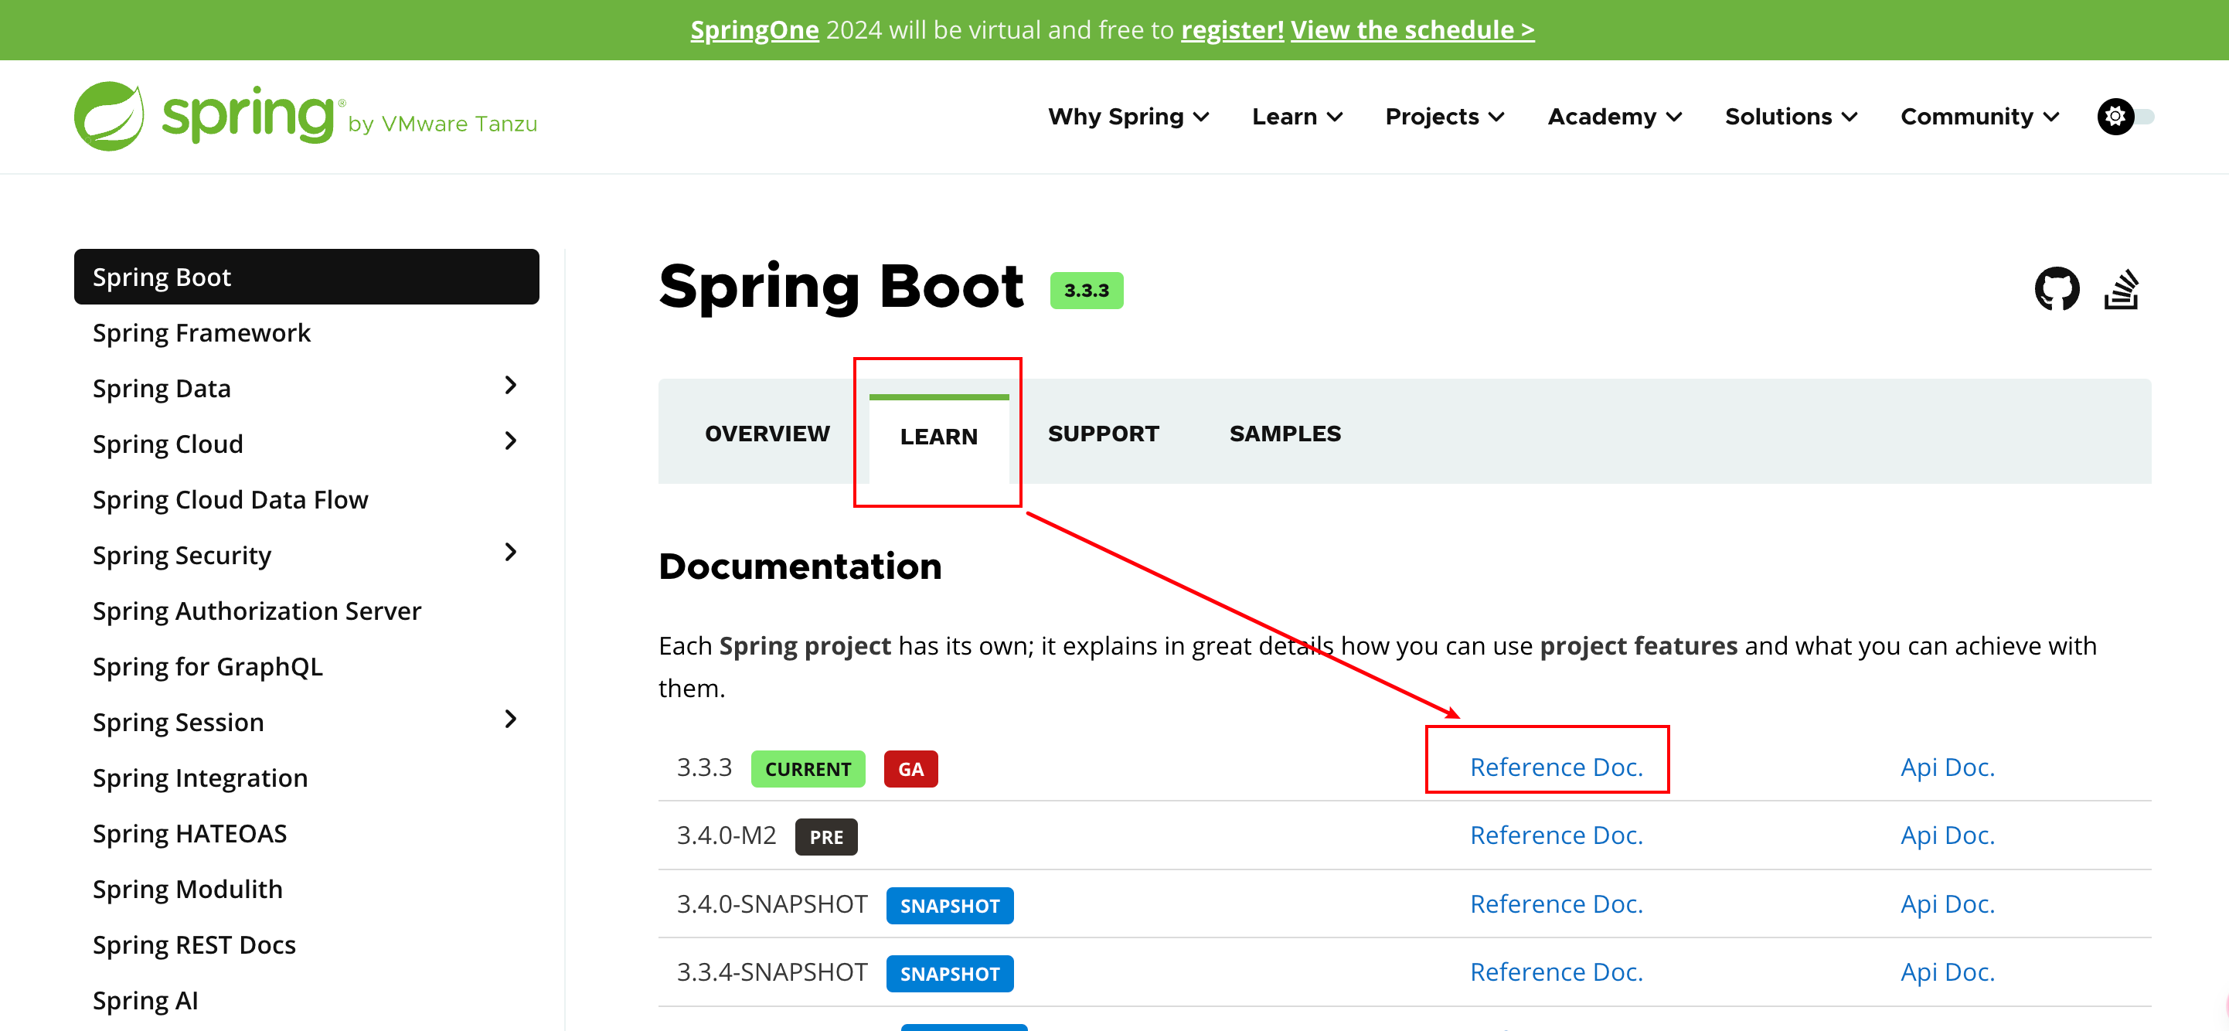Open Spring REST Docs in the sidebar
This screenshot has height=1031, width=2229.
pos(194,944)
